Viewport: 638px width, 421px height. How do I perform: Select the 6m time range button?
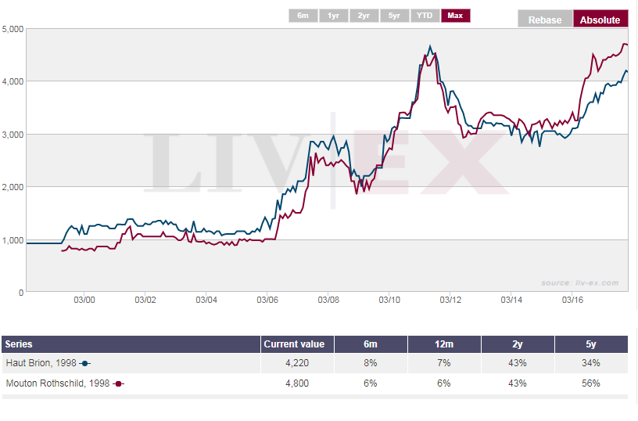[x=303, y=16]
